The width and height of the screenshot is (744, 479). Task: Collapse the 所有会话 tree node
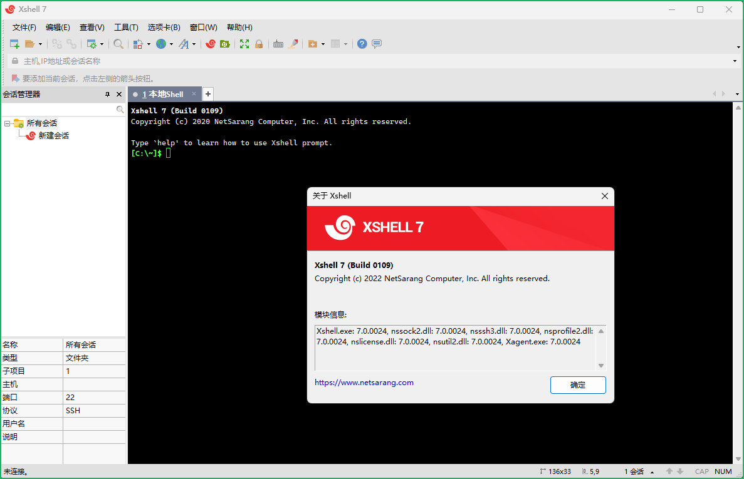pyautogui.click(x=8, y=123)
